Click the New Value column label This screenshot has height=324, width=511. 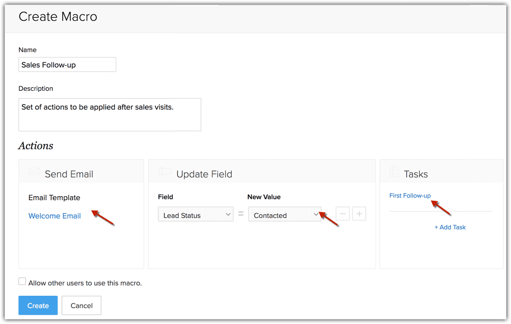click(x=264, y=197)
